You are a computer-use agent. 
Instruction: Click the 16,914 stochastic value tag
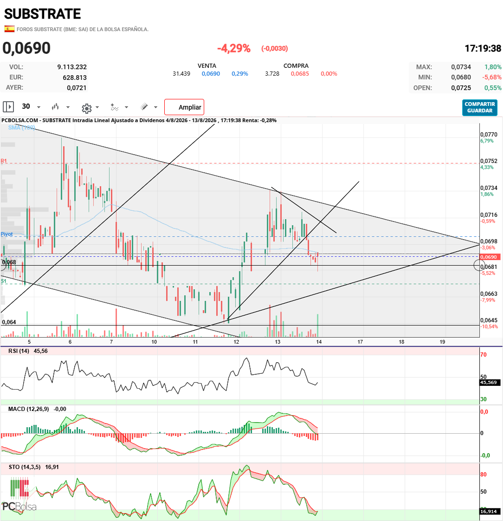pos(490,511)
